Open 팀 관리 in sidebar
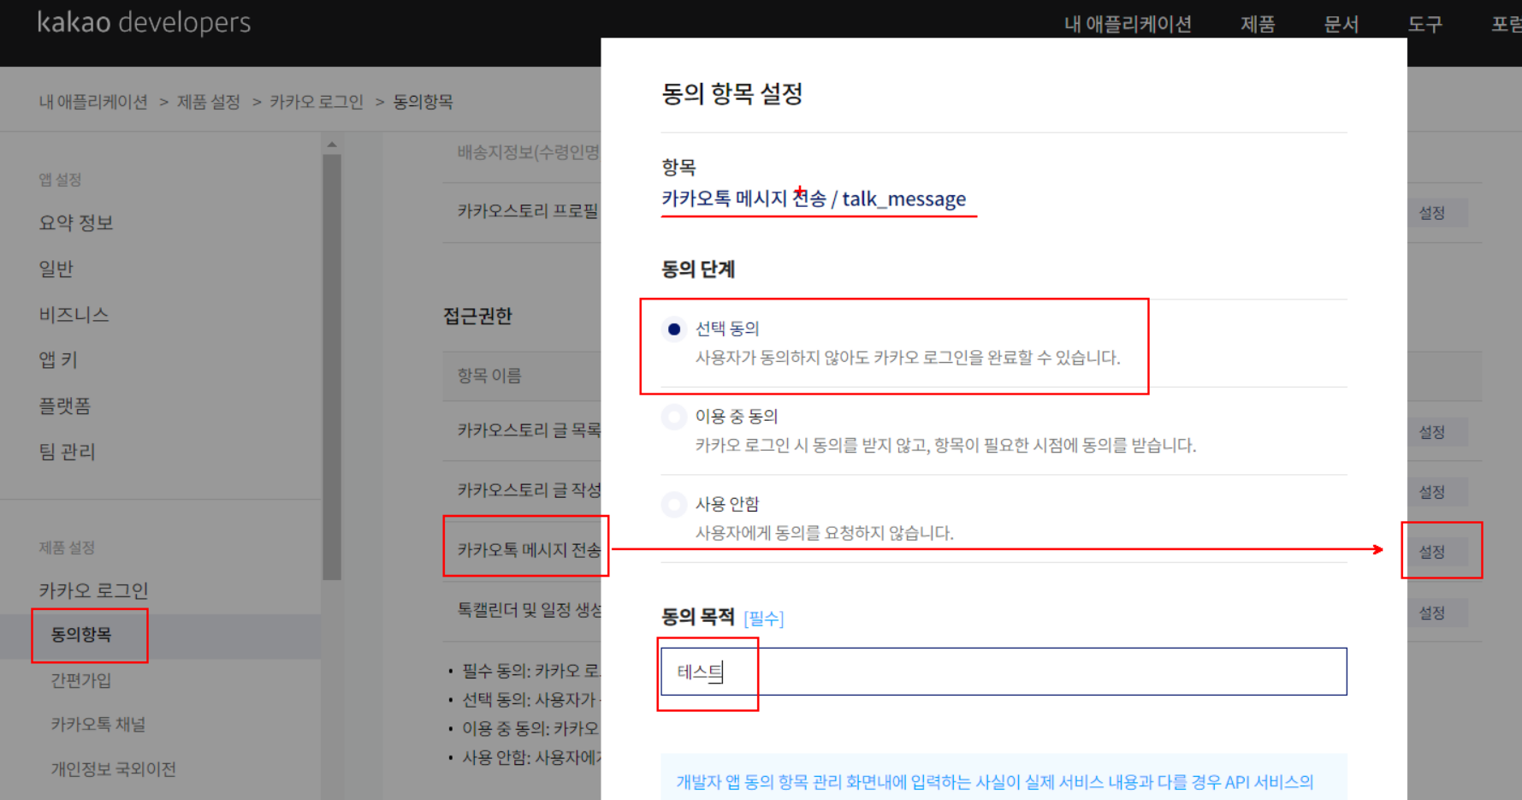1522x800 pixels. 67,452
